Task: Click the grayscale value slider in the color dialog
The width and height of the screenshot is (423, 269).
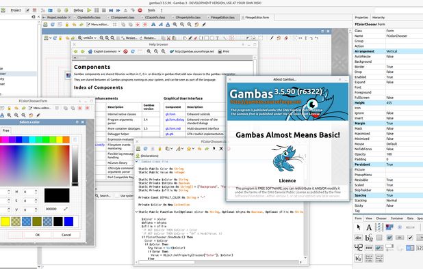Action: pyautogui.click(x=75, y=166)
